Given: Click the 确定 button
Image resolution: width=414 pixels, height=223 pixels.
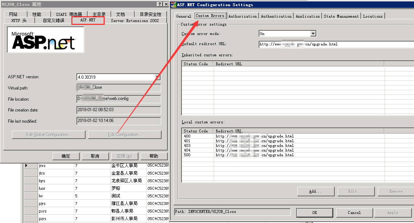Looking at the screenshot, I should coord(66,156).
